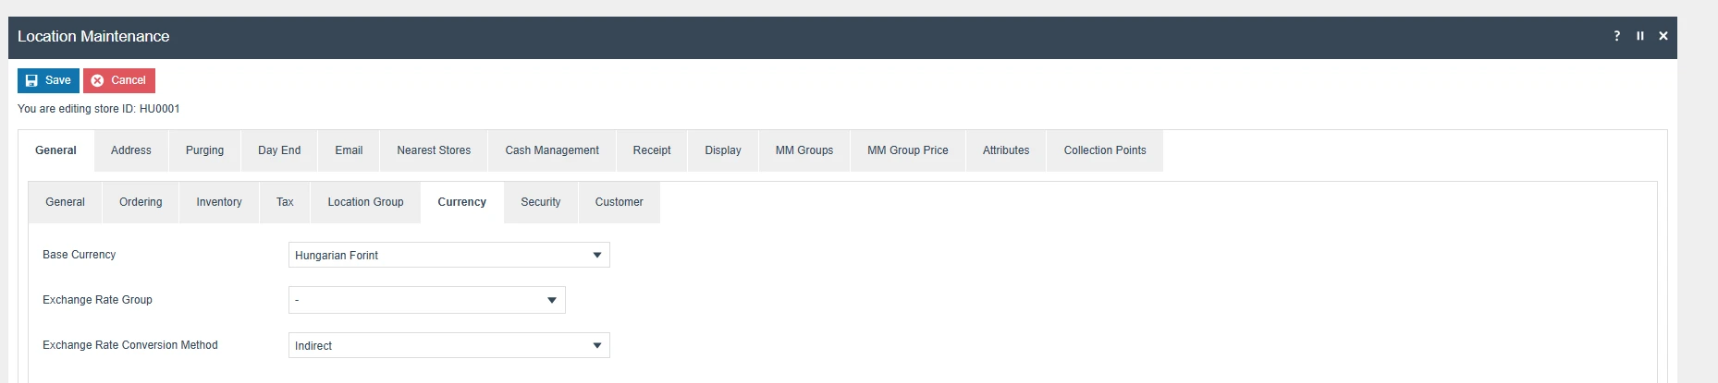Select the Ordering sub-tab
The height and width of the screenshot is (383, 1718).
pyautogui.click(x=141, y=202)
